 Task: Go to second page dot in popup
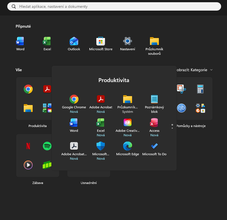click(172, 128)
